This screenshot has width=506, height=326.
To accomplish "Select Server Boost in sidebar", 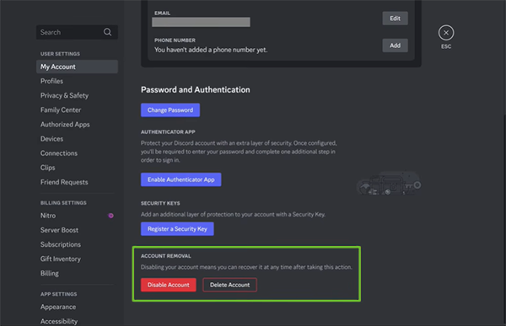I will 77,230.
